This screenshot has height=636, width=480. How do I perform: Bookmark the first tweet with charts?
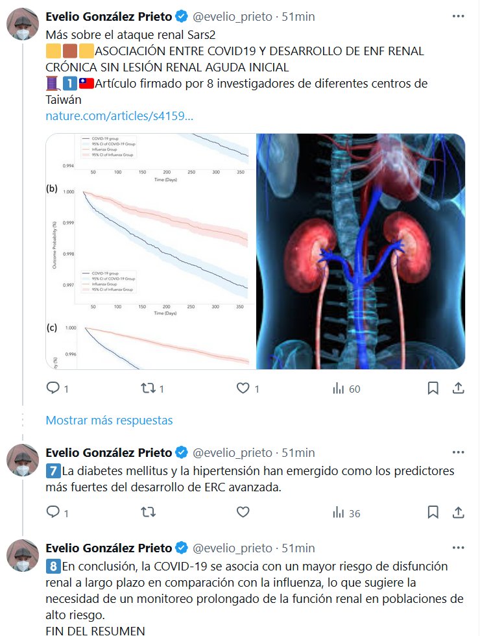pyautogui.click(x=433, y=388)
